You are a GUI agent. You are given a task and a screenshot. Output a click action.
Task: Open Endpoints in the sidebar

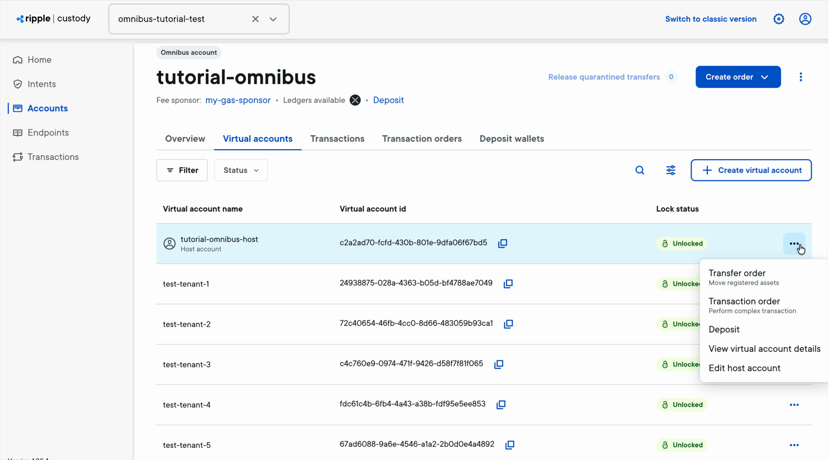(x=48, y=133)
